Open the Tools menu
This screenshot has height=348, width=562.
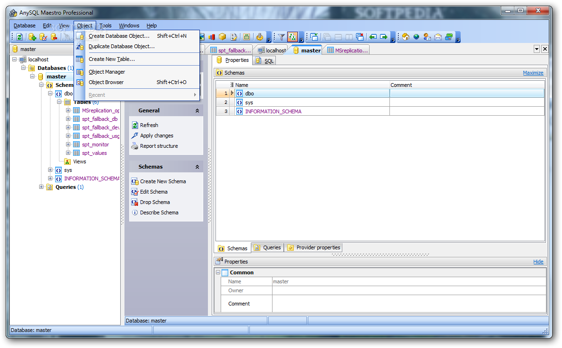coord(106,25)
